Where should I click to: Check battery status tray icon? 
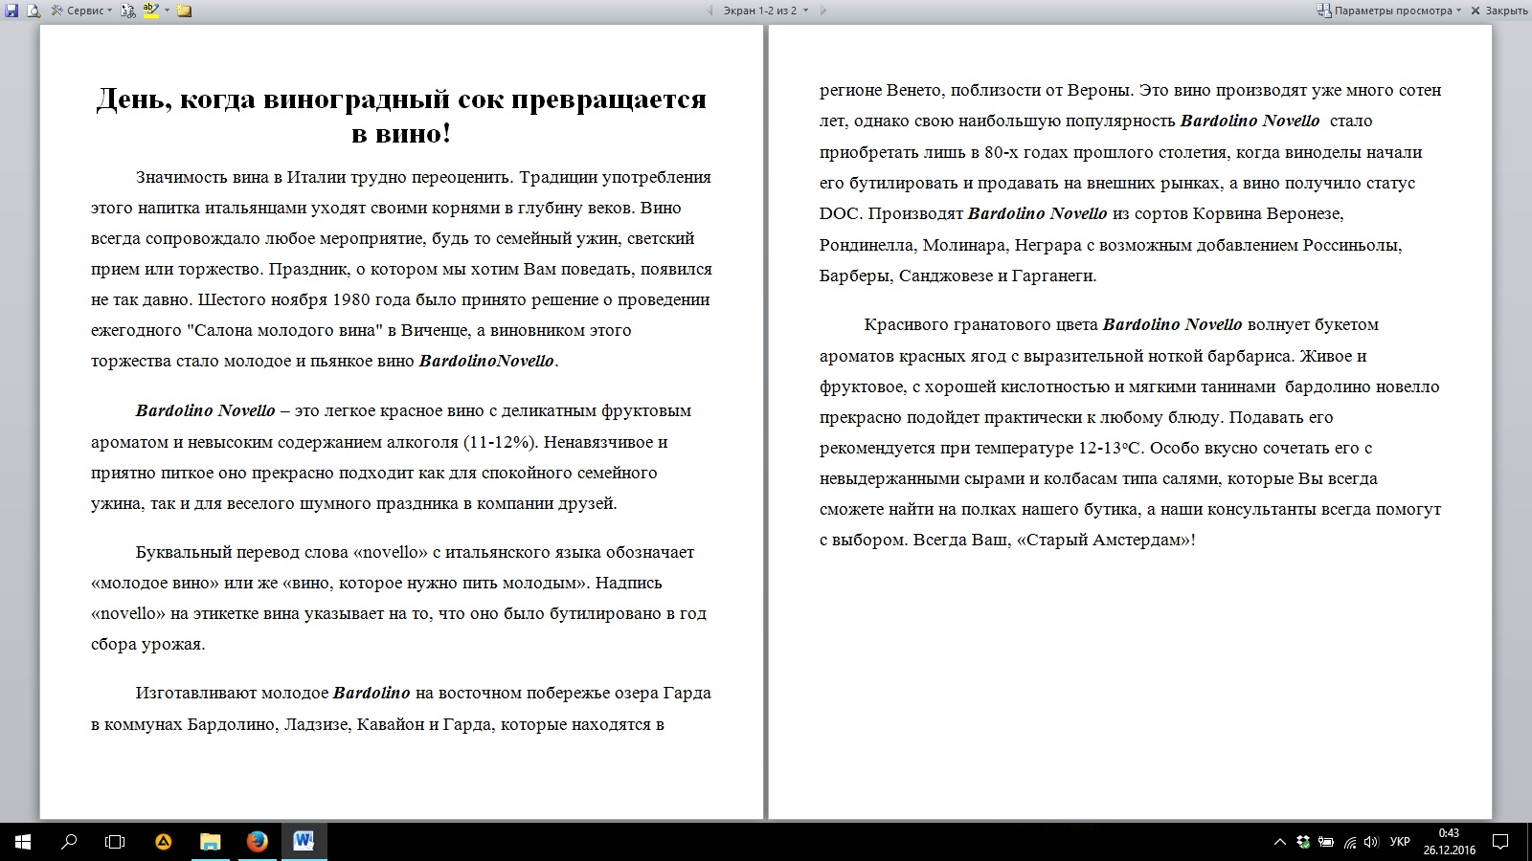[1326, 843]
